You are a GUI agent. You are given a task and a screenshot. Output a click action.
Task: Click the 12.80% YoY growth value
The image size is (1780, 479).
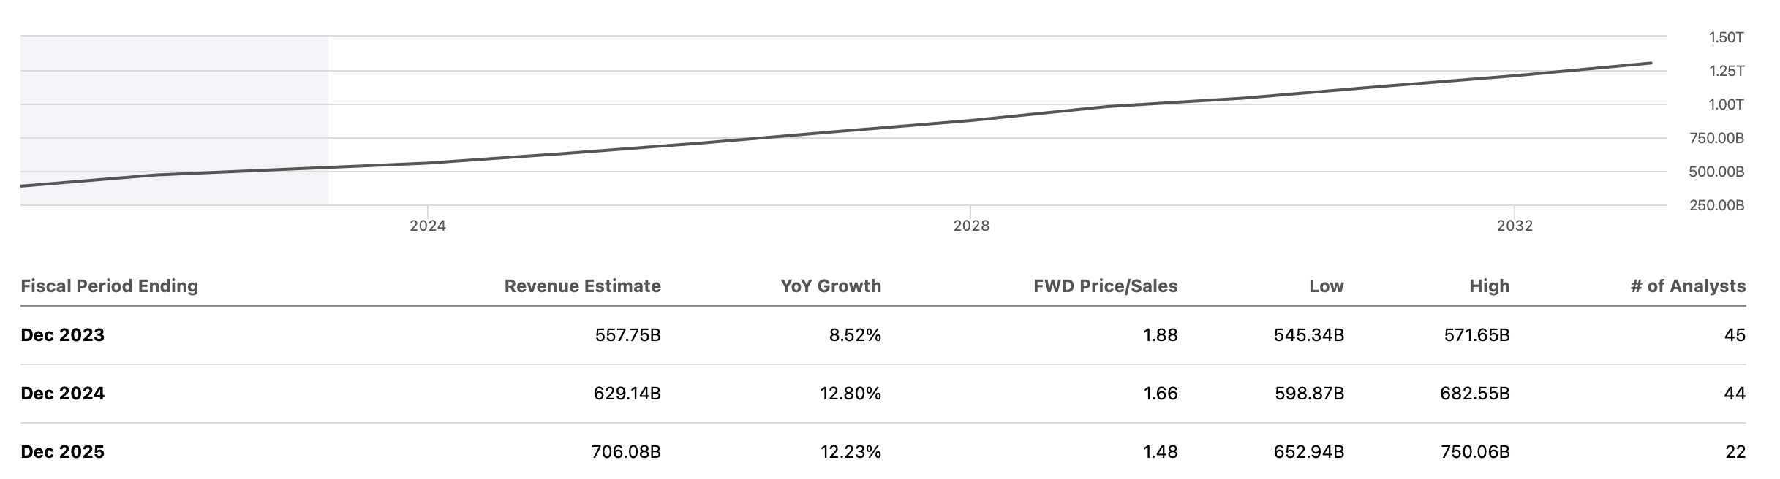[x=850, y=394]
